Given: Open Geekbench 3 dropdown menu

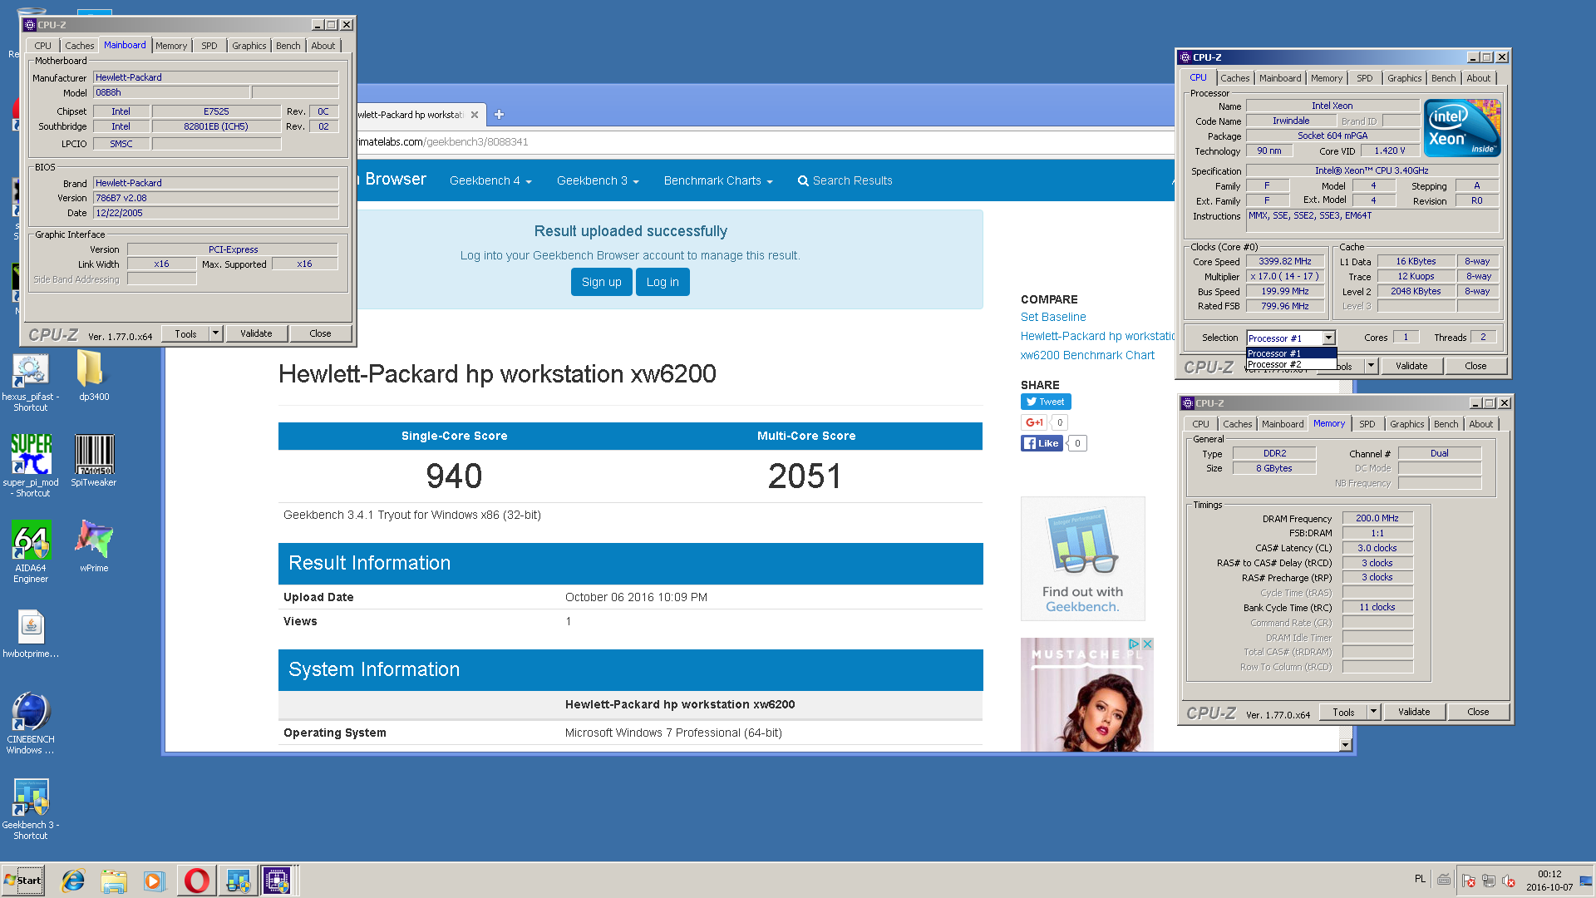Looking at the screenshot, I should point(598,180).
